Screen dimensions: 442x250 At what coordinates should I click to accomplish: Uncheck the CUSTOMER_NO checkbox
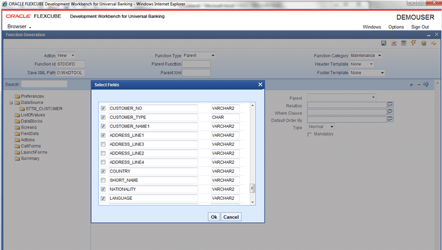click(103, 108)
